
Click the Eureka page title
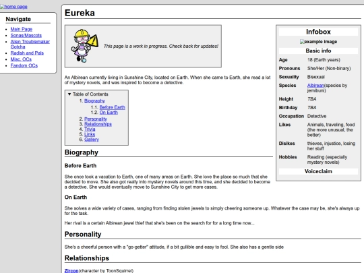pos(80,13)
